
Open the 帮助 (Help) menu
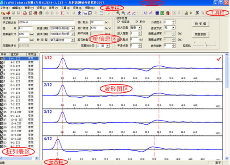(90, 8)
